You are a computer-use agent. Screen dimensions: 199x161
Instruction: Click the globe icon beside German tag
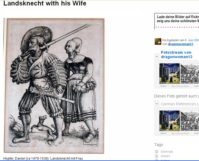tap(156, 152)
